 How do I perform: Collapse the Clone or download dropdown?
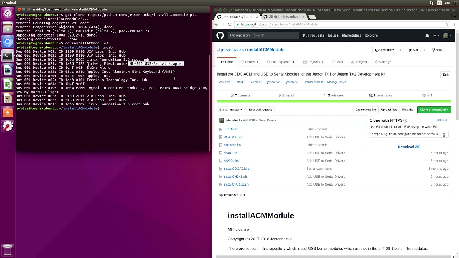tap(434, 110)
